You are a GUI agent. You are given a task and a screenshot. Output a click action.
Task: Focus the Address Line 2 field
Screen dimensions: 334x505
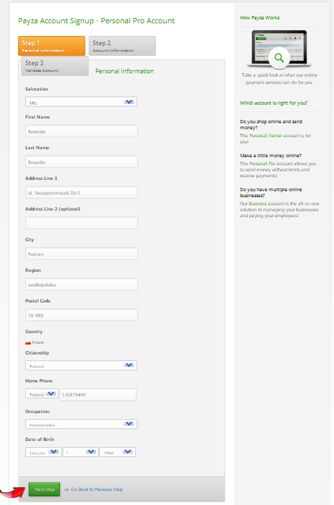coord(81,223)
